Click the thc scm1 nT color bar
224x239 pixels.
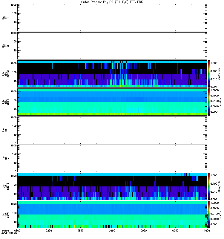tap(209, 215)
